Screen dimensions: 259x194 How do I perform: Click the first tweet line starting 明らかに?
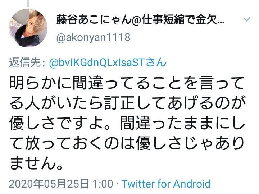[127, 83]
